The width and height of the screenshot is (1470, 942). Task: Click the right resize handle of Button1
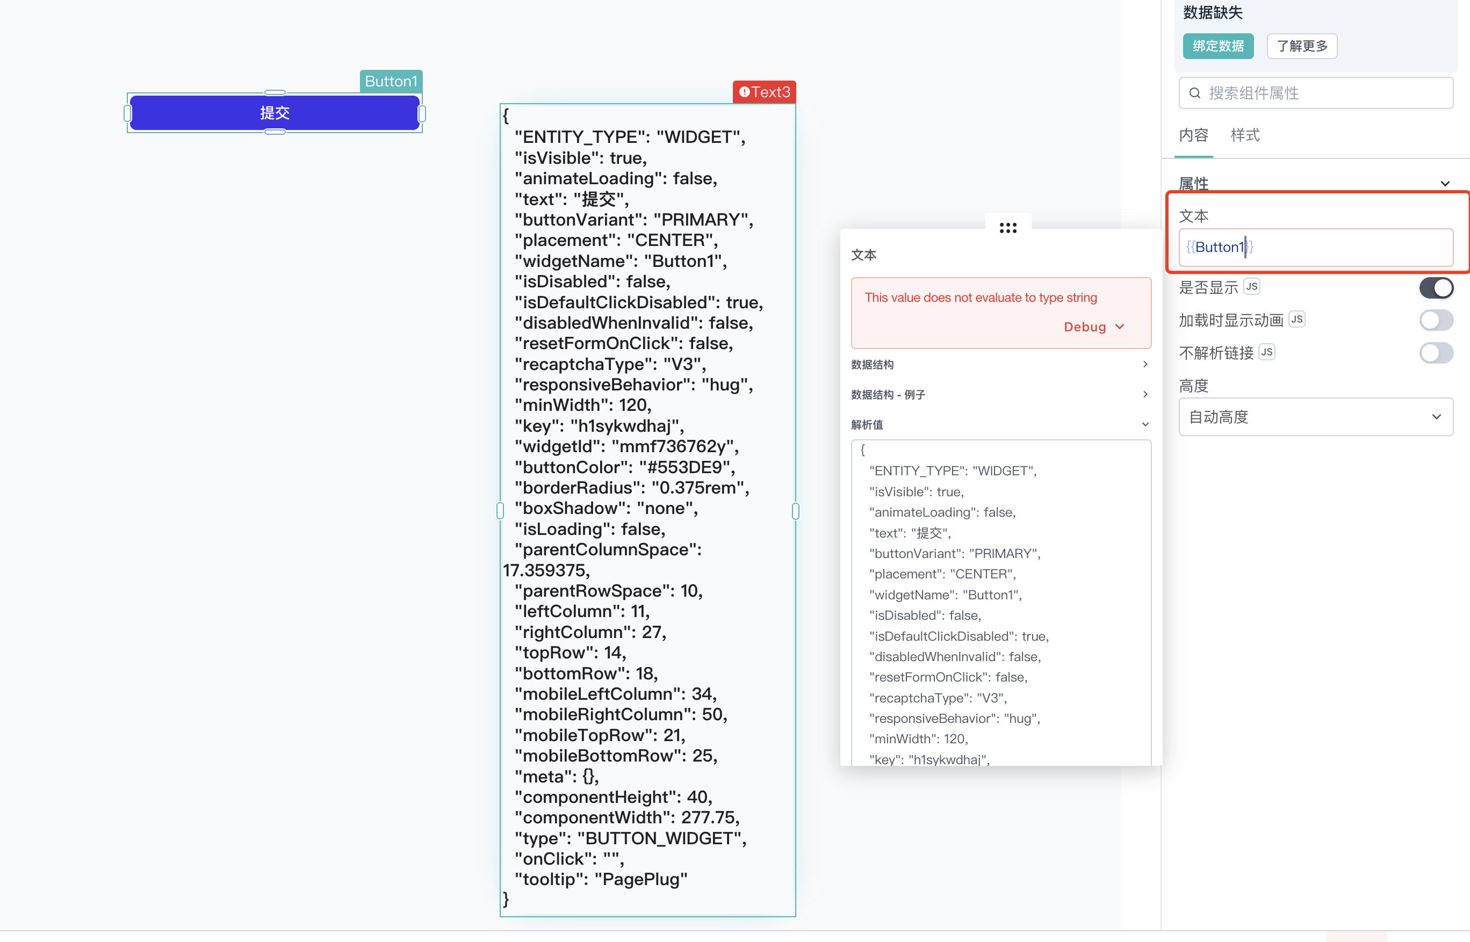[422, 113]
